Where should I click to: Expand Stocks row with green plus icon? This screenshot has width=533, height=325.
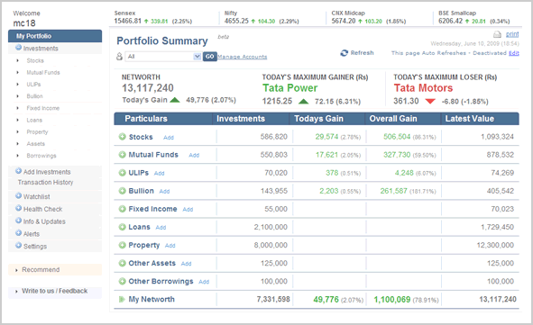123,137
